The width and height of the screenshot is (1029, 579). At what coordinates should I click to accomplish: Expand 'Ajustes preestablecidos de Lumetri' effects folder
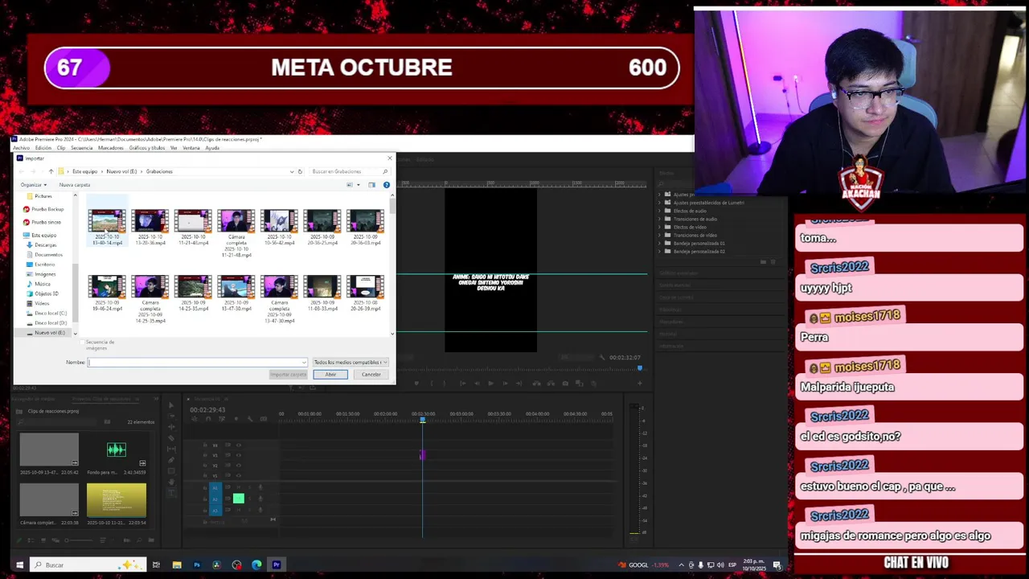click(x=659, y=203)
